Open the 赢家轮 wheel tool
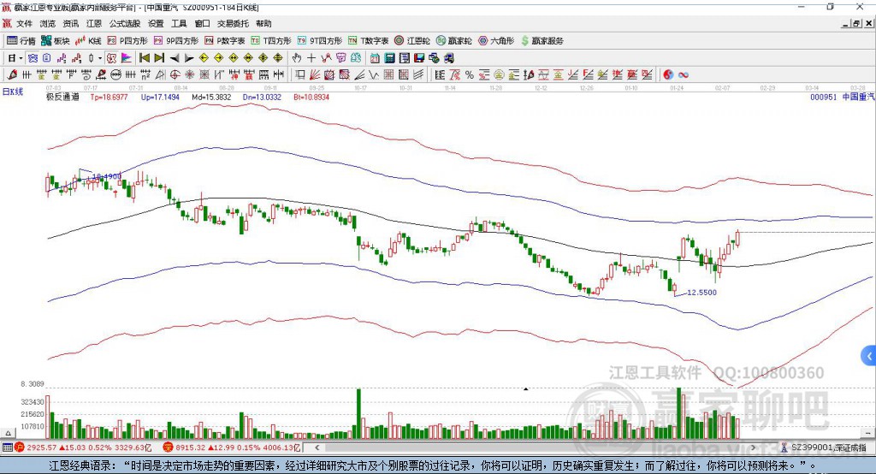Viewport: 876px width, 474px height. point(453,41)
